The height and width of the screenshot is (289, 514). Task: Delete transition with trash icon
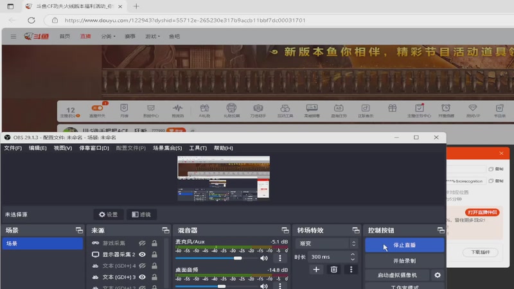click(333, 269)
